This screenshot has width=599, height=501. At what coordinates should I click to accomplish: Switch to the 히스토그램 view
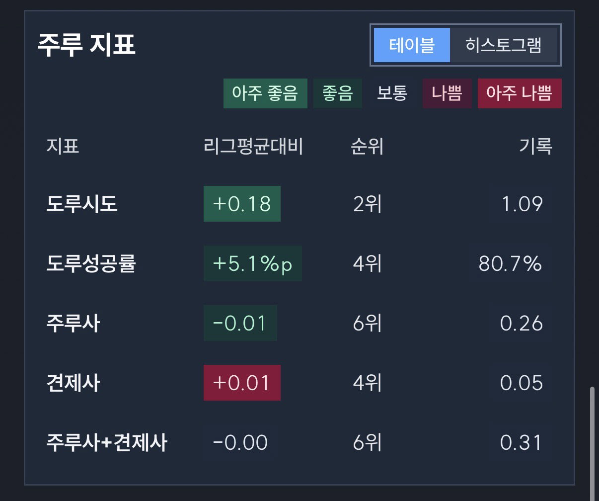pos(504,45)
